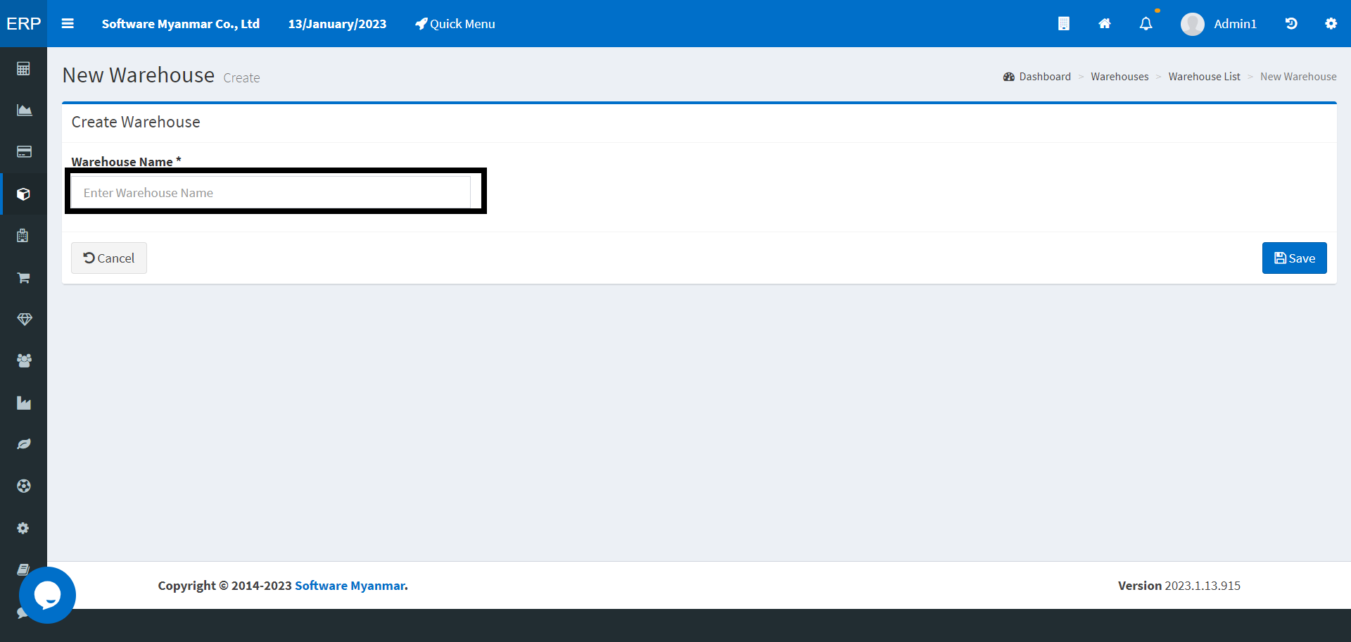
Task: Open Warehouse List breadcrumb link
Action: 1204,77
